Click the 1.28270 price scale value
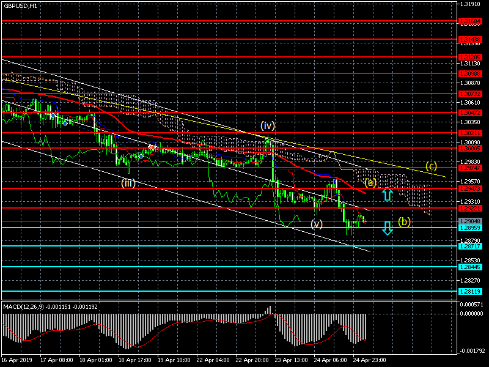This screenshot has width=489, height=367. point(470,280)
